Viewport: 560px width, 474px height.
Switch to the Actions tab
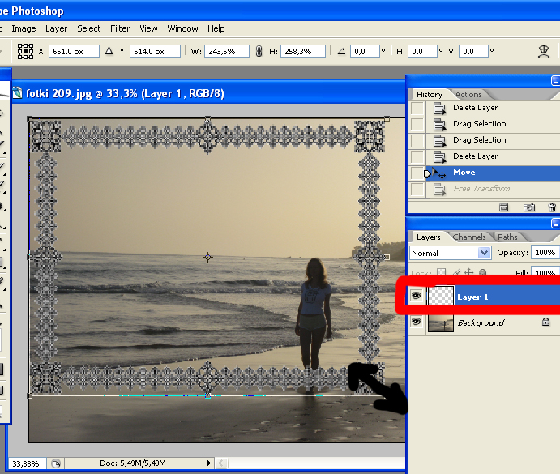[468, 94]
